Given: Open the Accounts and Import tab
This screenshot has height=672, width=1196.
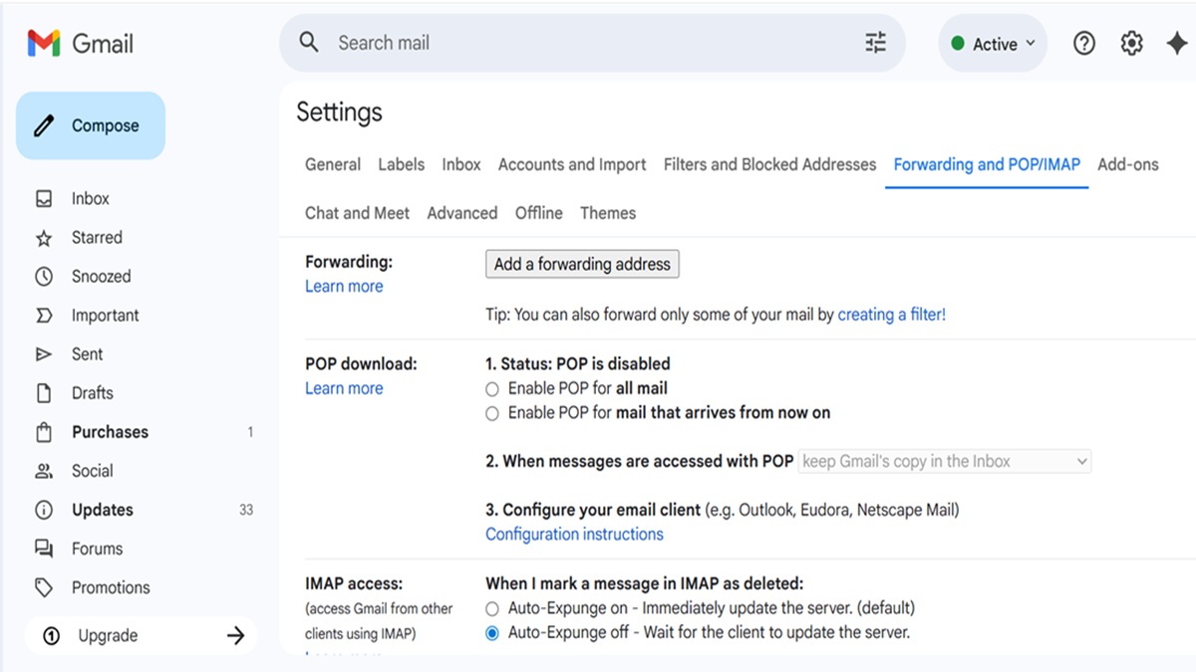Looking at the screenshot, I should click(572, 165).
